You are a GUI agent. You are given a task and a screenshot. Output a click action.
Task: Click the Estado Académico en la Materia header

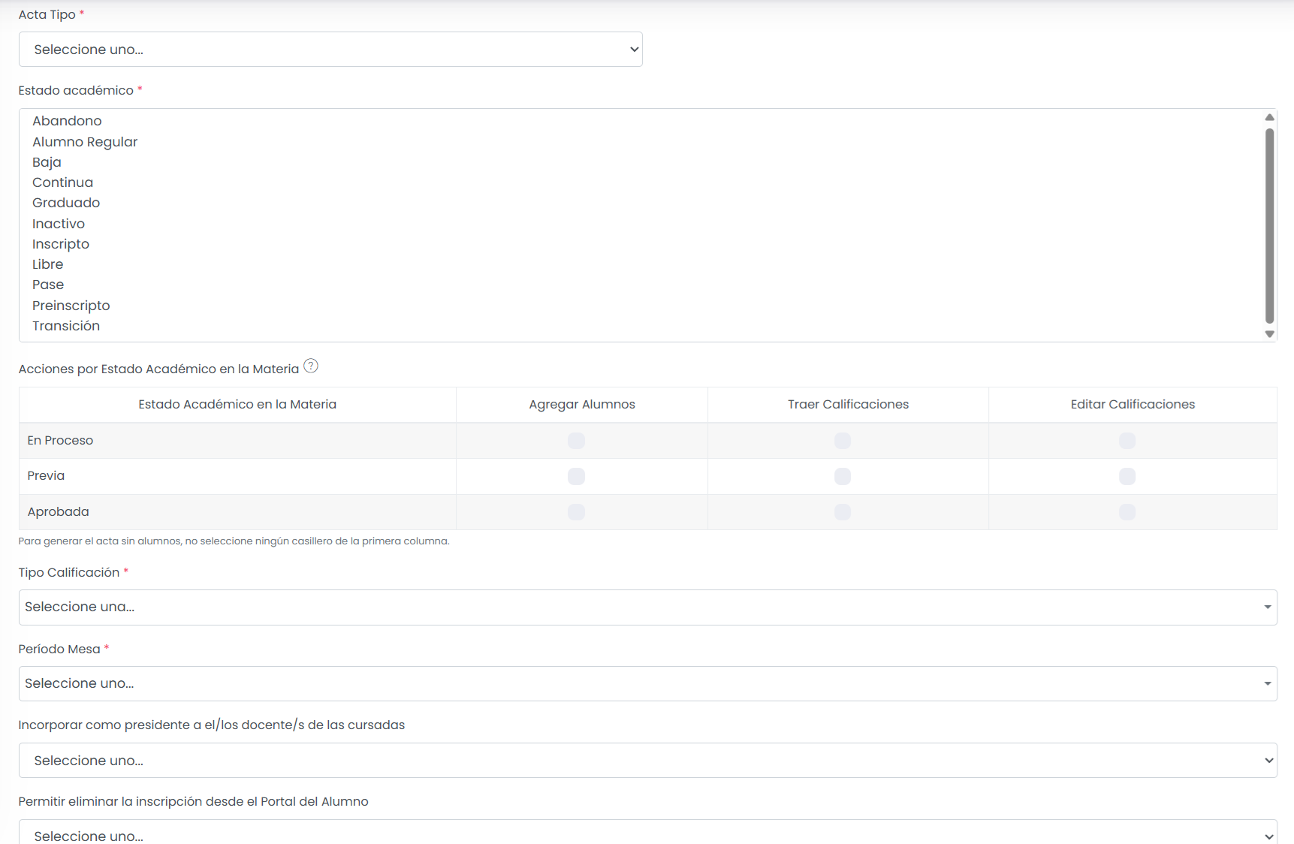pyautogui.click(x=237, y=405)
